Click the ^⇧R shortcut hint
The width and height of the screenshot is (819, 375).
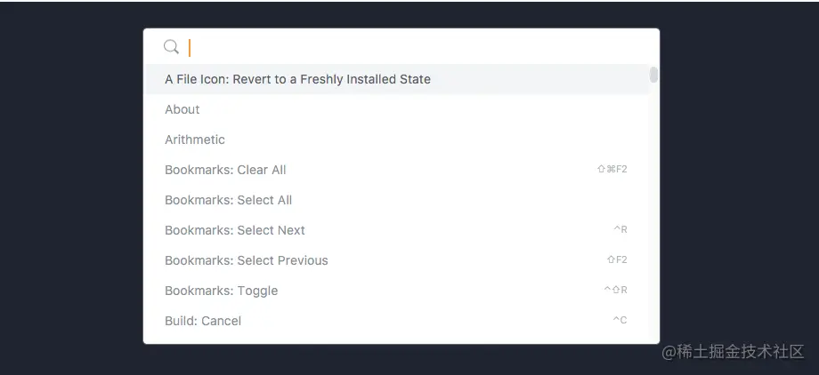(x=615, y=291)
